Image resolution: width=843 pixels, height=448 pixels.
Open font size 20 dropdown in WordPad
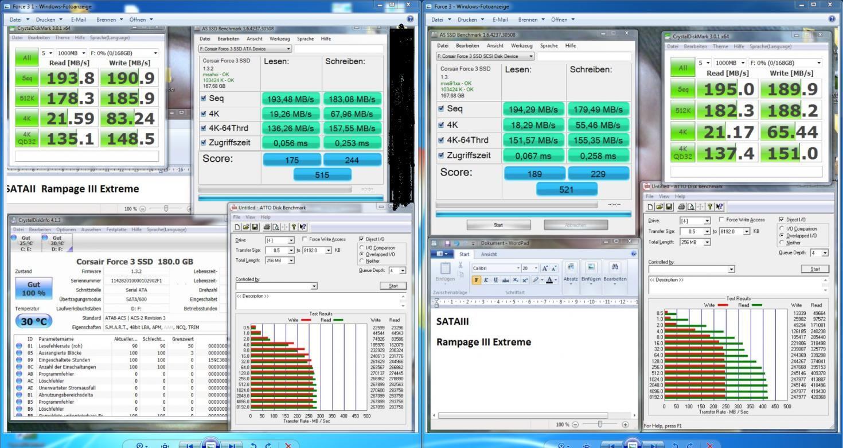pyautogui.click(x=535, y=268)
